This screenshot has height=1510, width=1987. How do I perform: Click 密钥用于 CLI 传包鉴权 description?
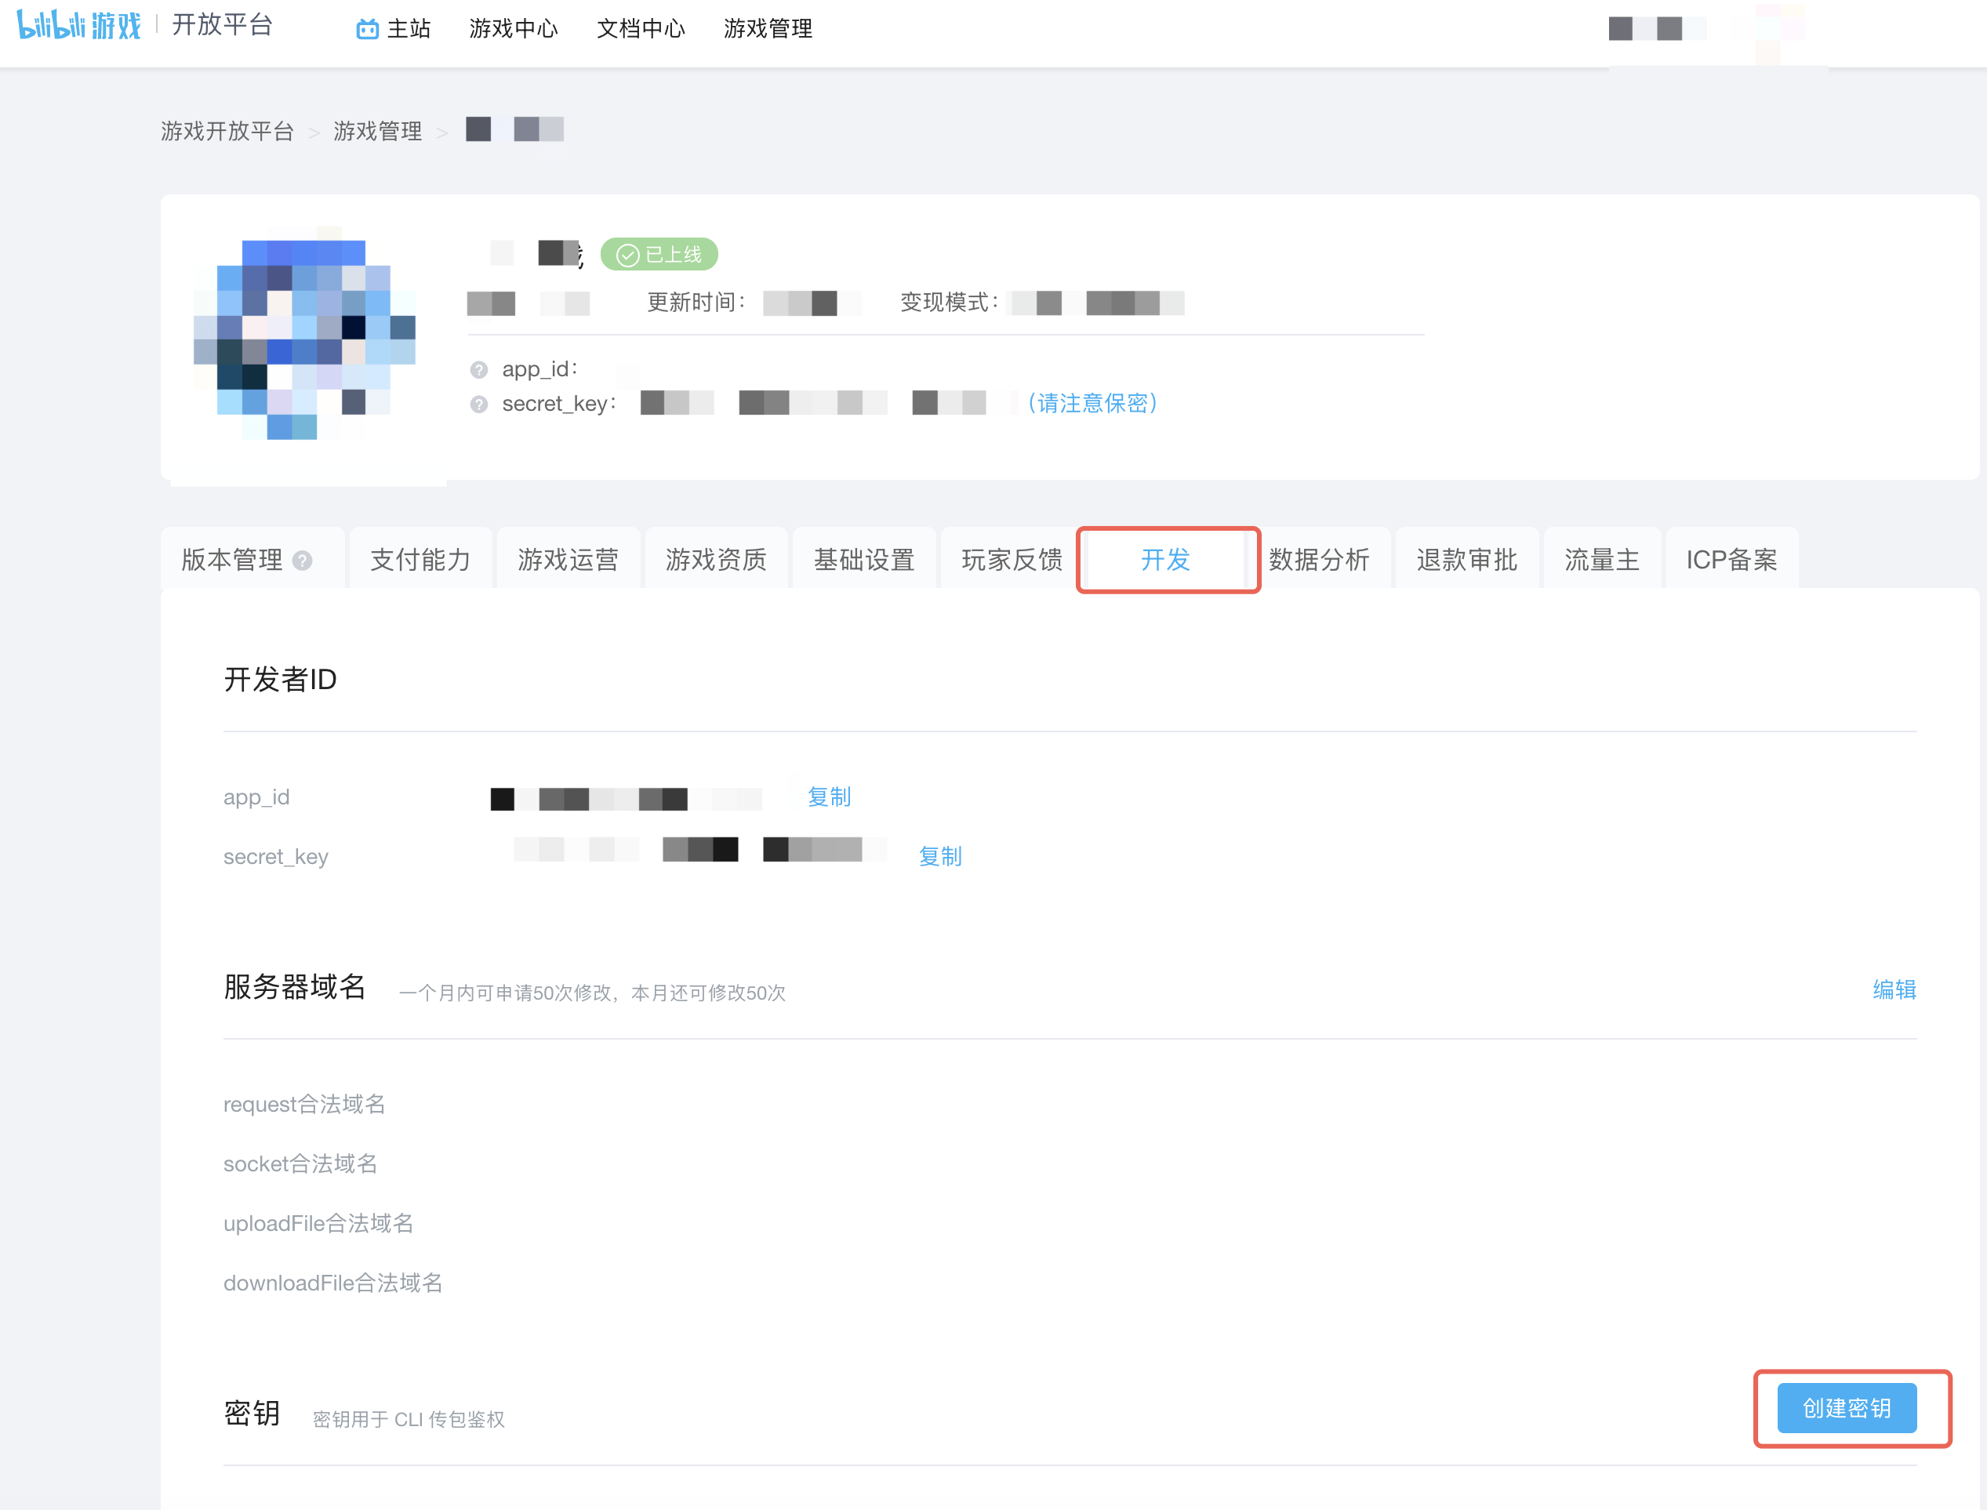click(409, 1419)
